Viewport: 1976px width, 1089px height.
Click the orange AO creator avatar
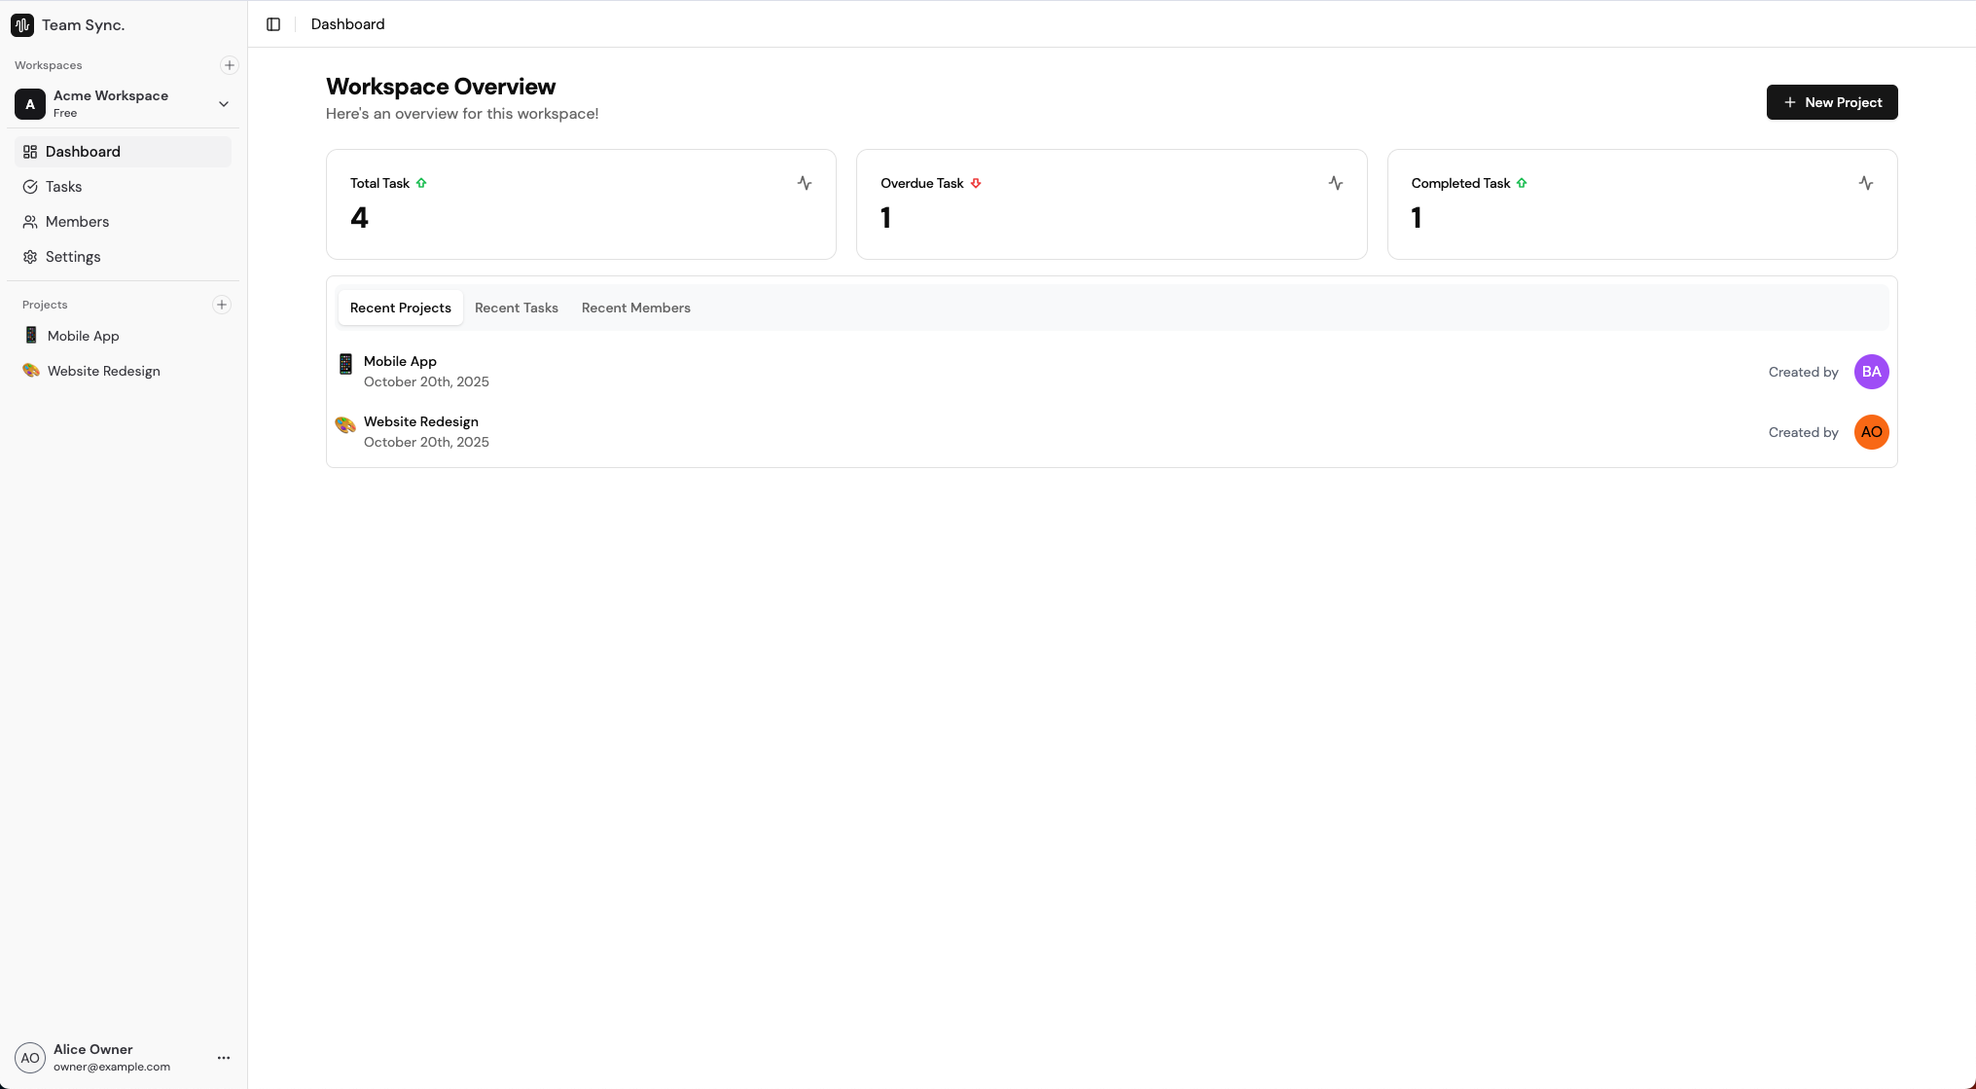(1870, 432)
